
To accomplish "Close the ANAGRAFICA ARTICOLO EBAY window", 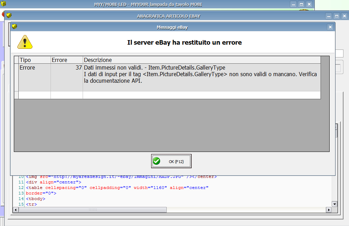I will tap(344, 16).
